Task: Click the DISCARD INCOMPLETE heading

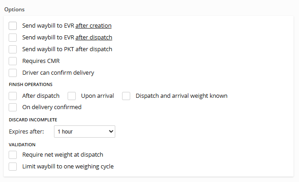Action: pyautogui.click(x=33, y=120)
